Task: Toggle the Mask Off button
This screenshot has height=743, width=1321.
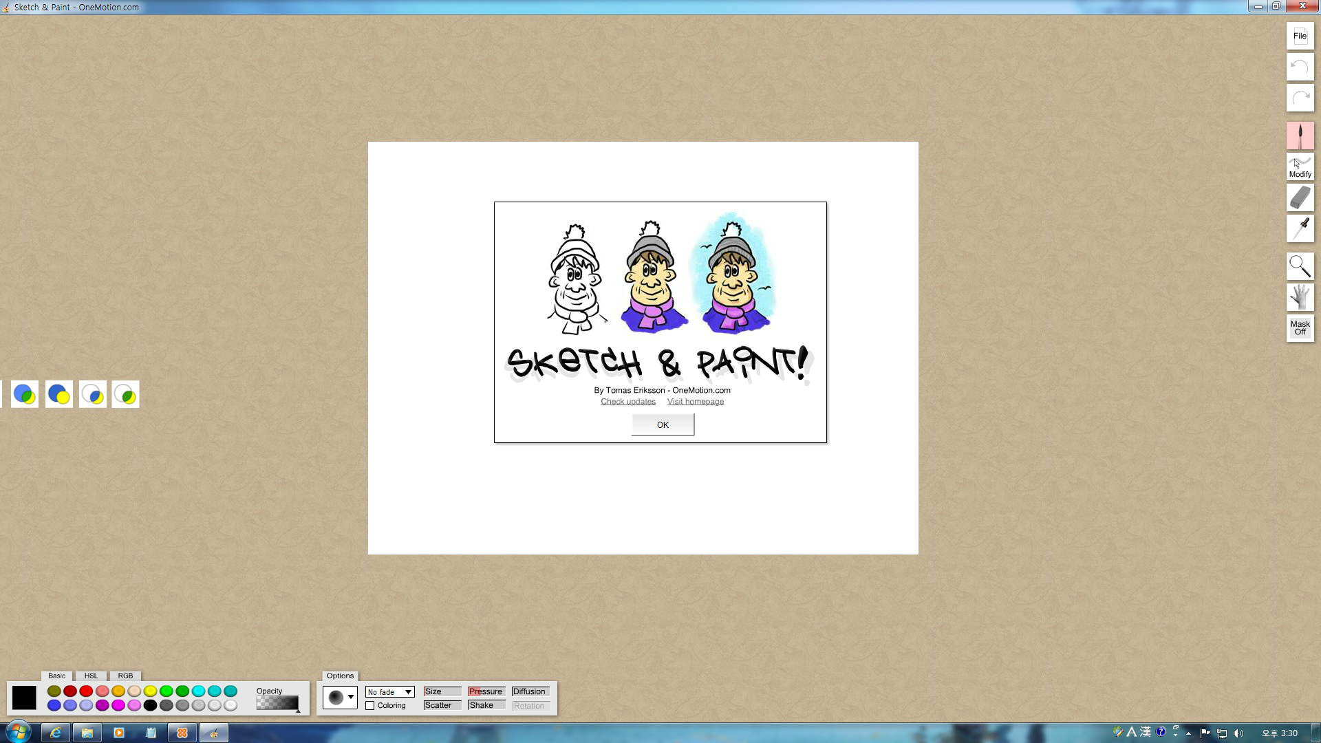Action: [x=1300, y=328]
